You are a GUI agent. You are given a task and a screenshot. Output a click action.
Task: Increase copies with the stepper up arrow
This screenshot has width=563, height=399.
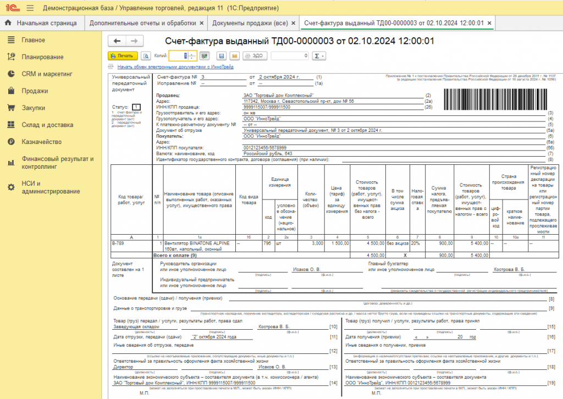(192, 54)
